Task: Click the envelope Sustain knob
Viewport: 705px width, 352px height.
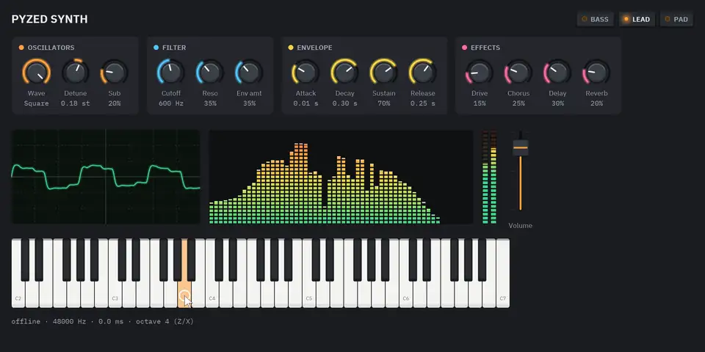Action: (x=383, y=72)
